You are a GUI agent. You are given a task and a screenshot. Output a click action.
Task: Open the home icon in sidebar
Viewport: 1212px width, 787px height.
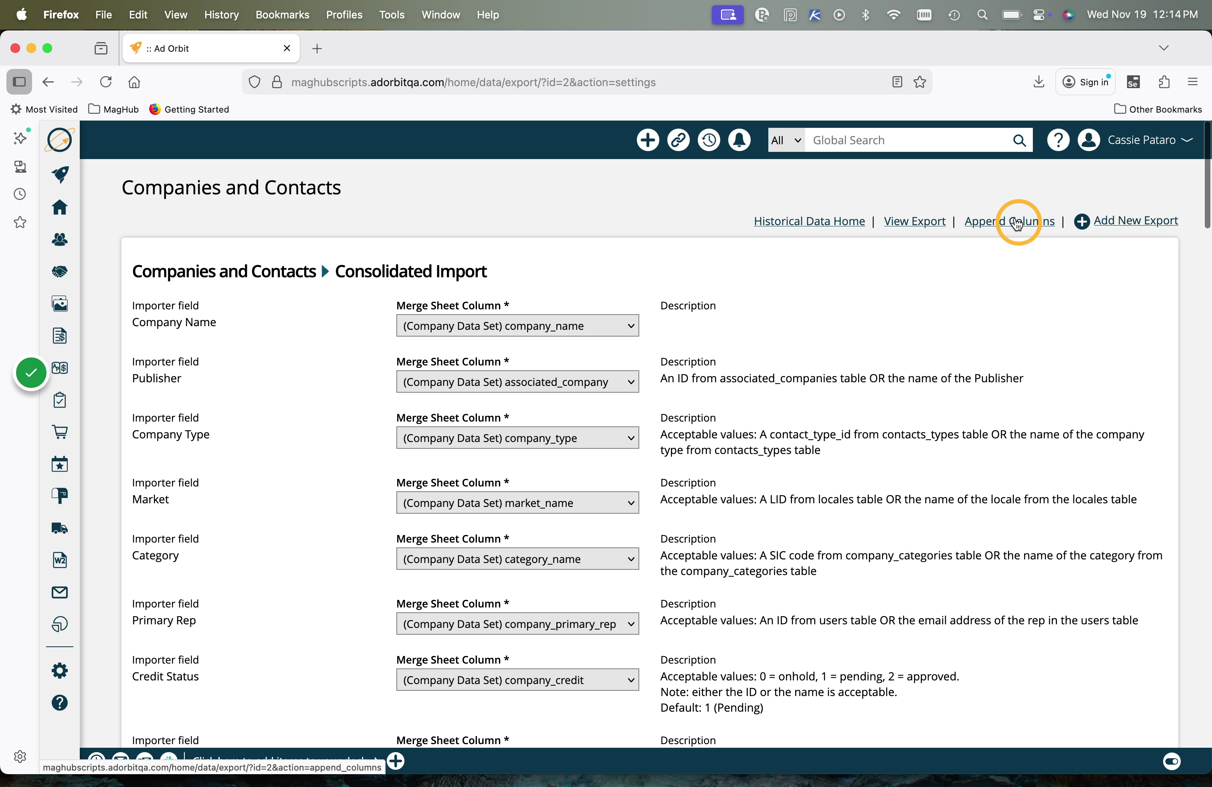tap(60, 207)
